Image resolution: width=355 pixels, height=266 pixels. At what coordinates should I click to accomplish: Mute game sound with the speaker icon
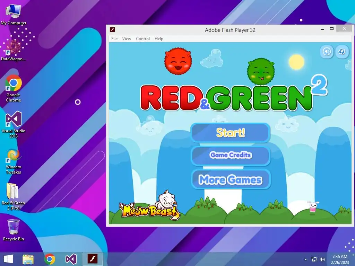point(327,52)
